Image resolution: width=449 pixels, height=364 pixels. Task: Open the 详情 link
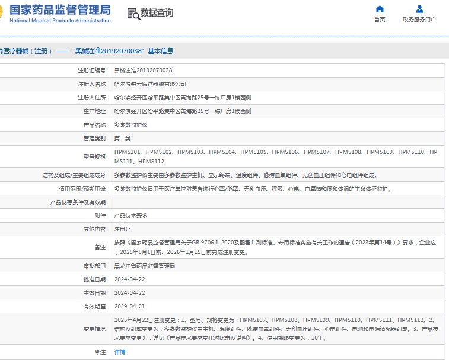point(120,352)
